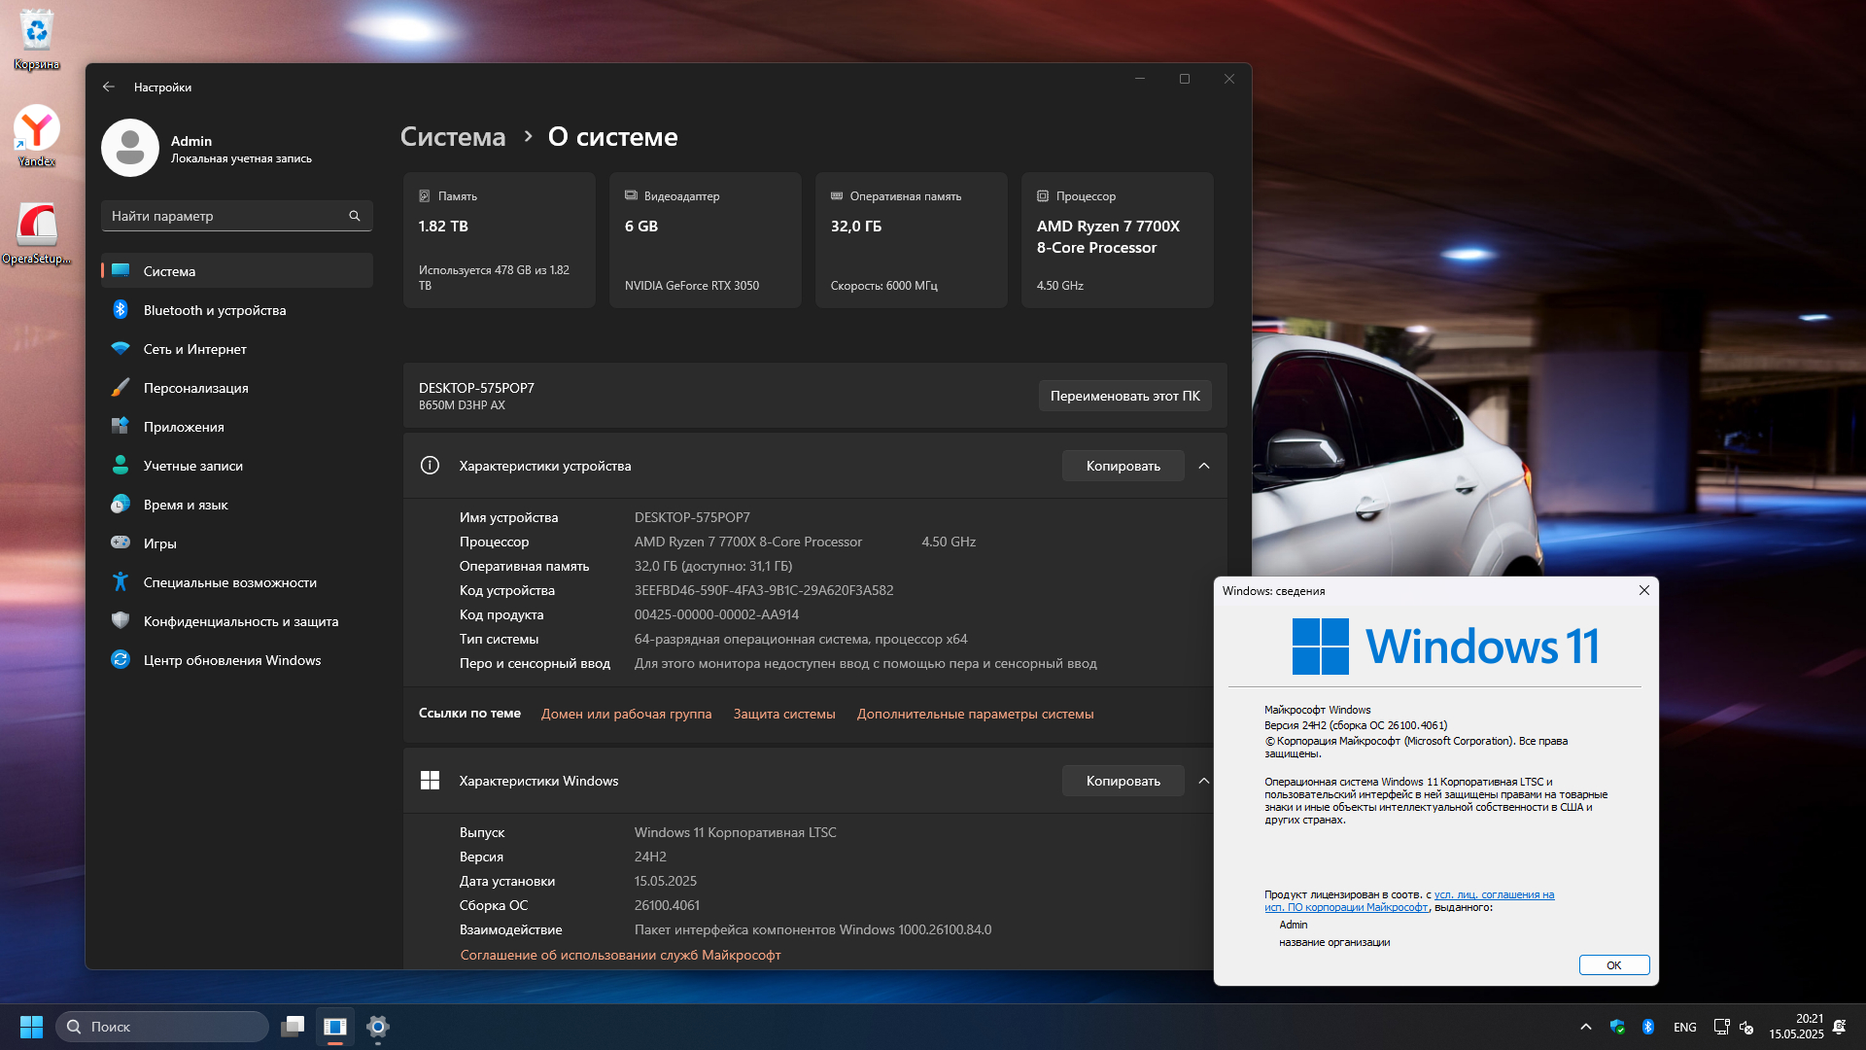Click the Bluetooth tray icon
The width and height of the screenshot is (1866, 1050).
[x=1648, y=1027]
